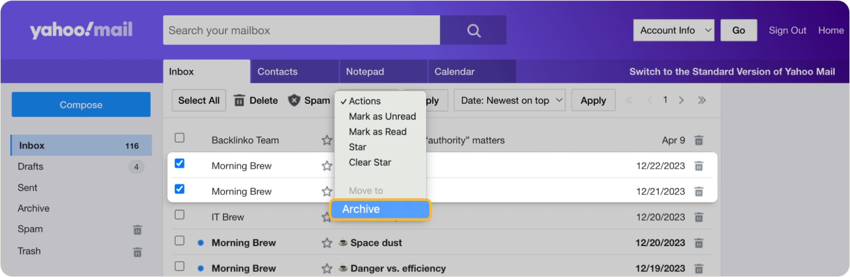The image size is (850, 277).
Task: Click the Yahoo Mail logo
Action: [81, 30]
